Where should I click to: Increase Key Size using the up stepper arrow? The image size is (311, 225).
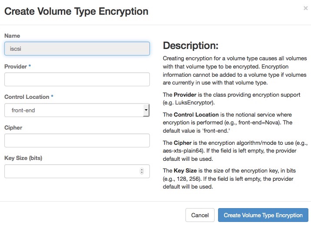pyautogui.click(x=142, y=170)
